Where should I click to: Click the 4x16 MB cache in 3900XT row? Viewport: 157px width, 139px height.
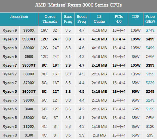pyautogui.click(x=99, y=39)
